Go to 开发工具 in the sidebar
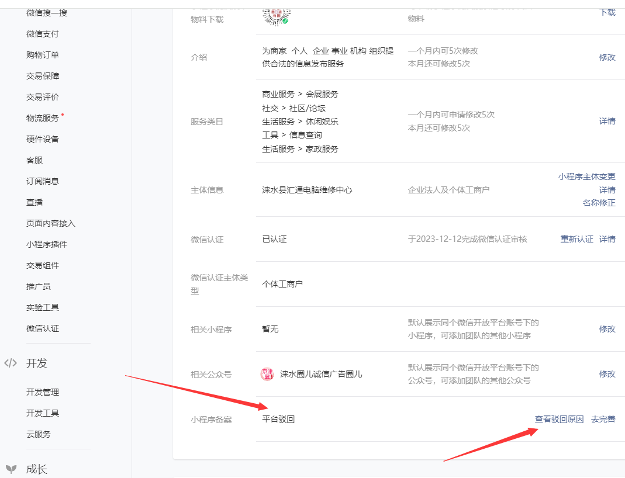The image size is (625, 478). click(x=43, y=413)
